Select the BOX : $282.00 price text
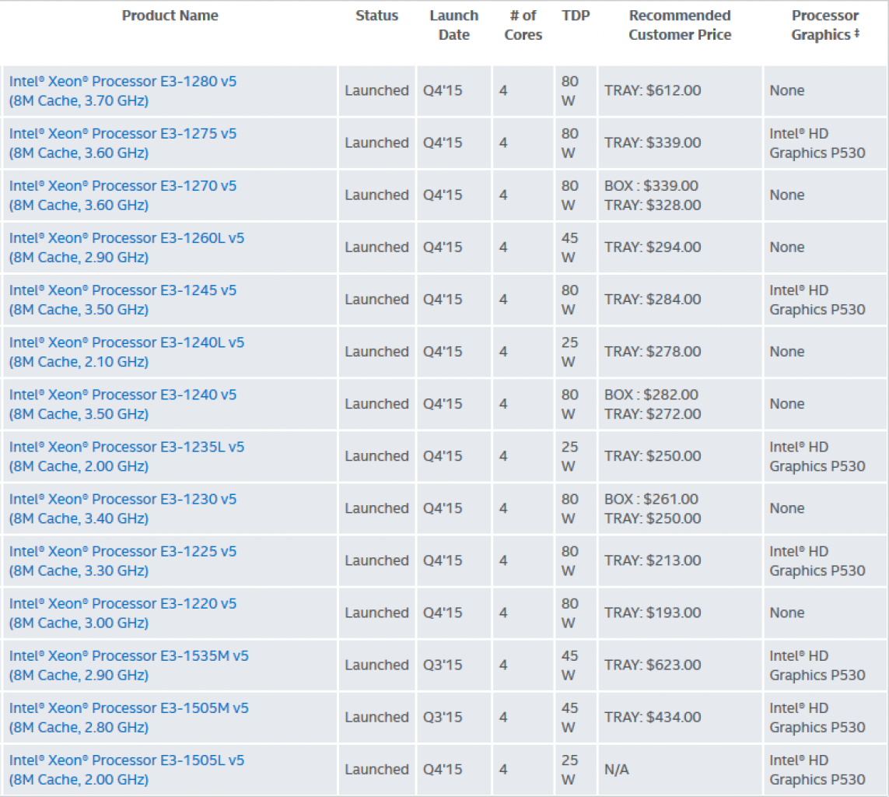This screenshot has height=797, width=889. pos(652,395)
